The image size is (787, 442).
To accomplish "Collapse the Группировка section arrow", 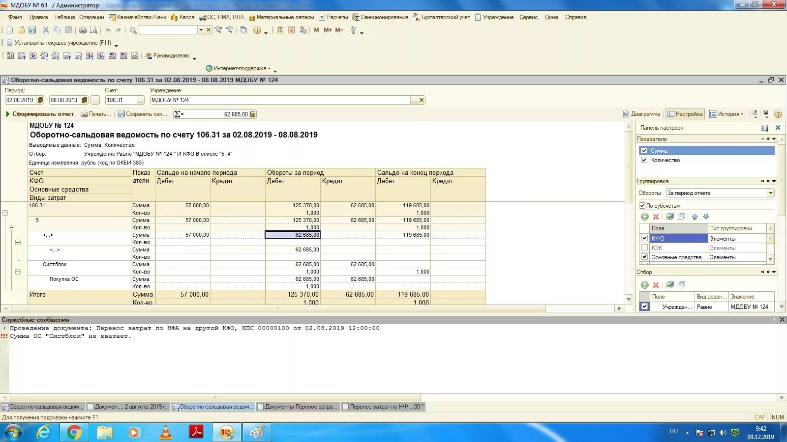I will point(774,181).
